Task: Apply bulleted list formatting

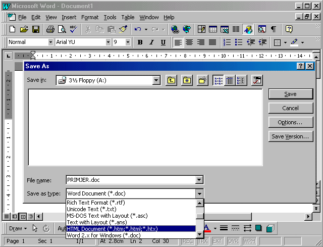Action: (x=239, y=42)
